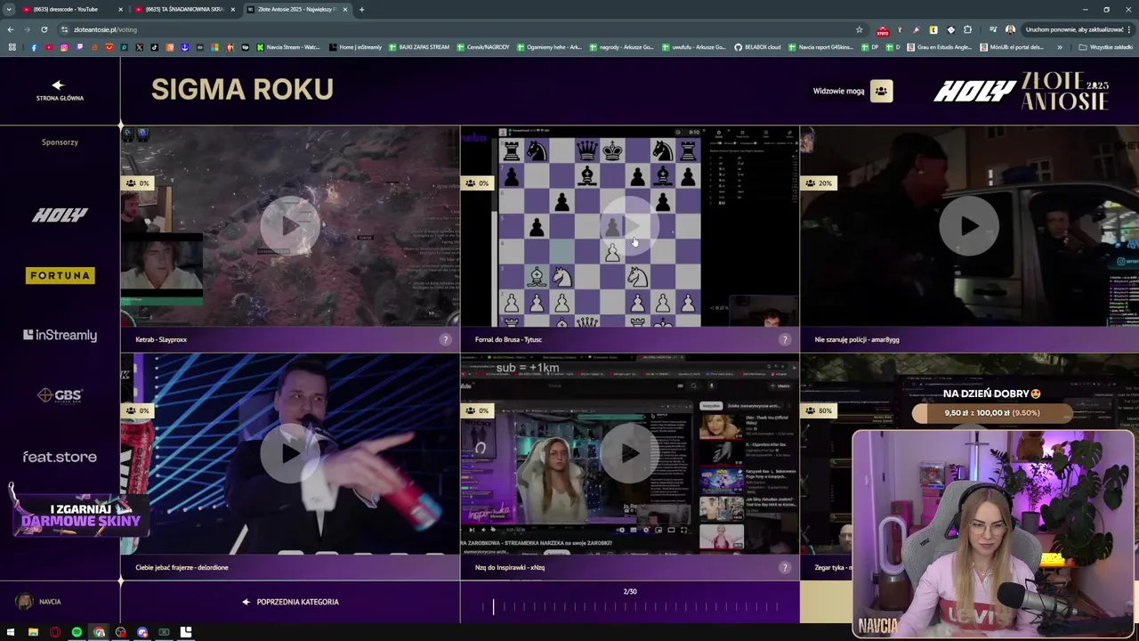Click 80% votes badge on Zegar tyka clip
The height and width of the screenshot is (641, 1139).
pyautogui.click(x=819, y=410)
